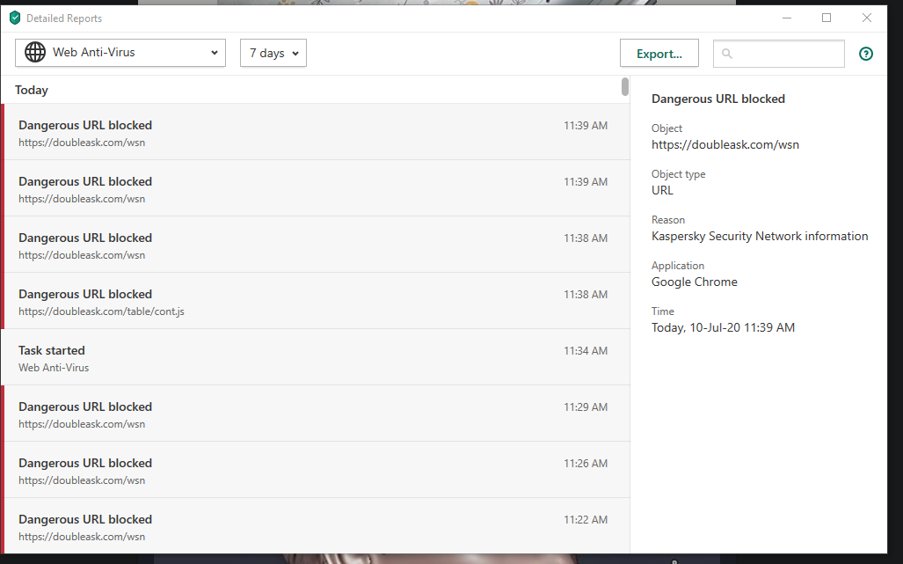Select the Task started Web Anti-Virus entry

pos(316,358)
